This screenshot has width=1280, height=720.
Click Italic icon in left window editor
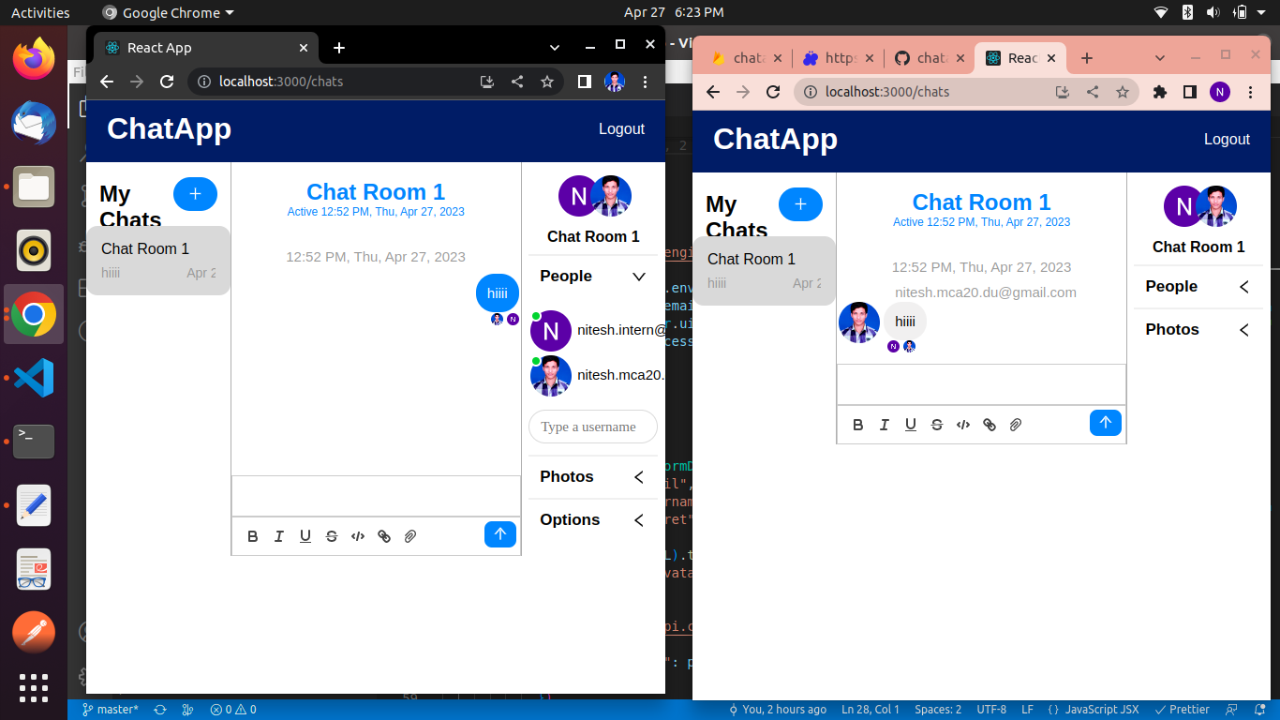click(278, 536)
